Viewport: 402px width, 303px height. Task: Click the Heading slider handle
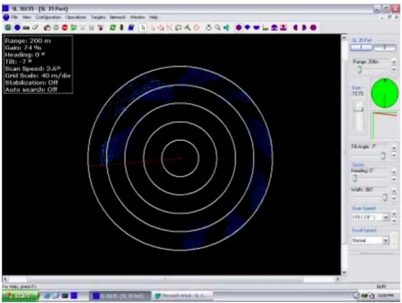click(x=355, y=179)
